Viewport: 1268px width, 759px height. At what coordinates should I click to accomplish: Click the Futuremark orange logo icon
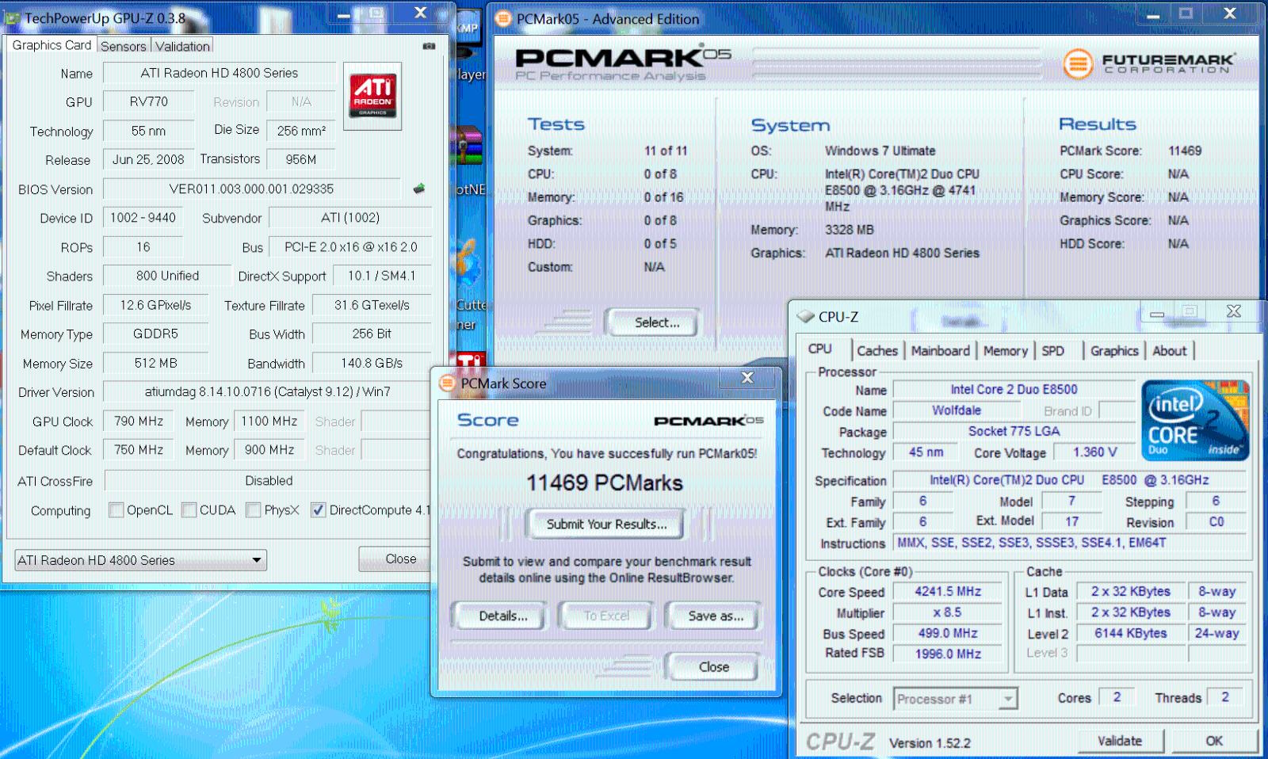tap(1077, 64)
